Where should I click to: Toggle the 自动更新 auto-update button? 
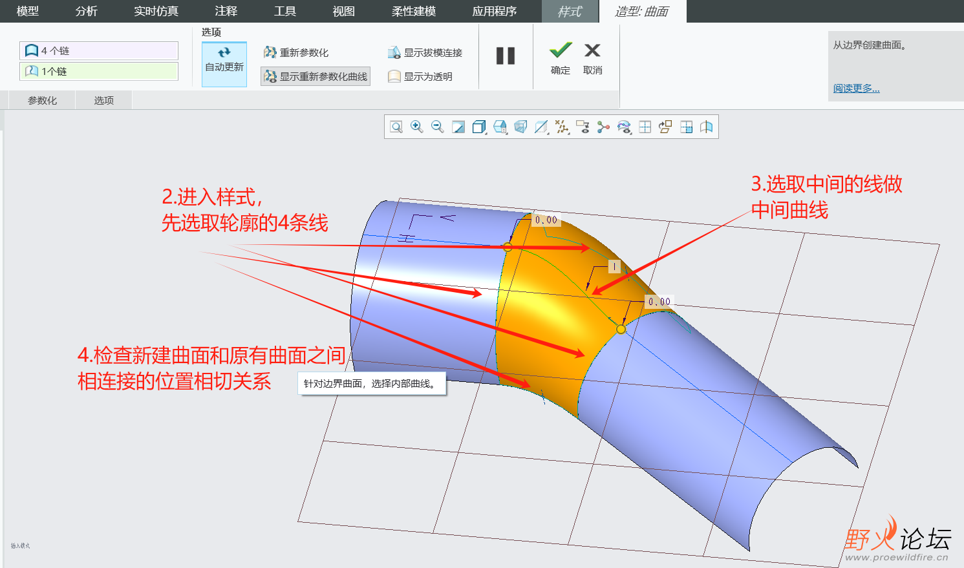point(224,64)
